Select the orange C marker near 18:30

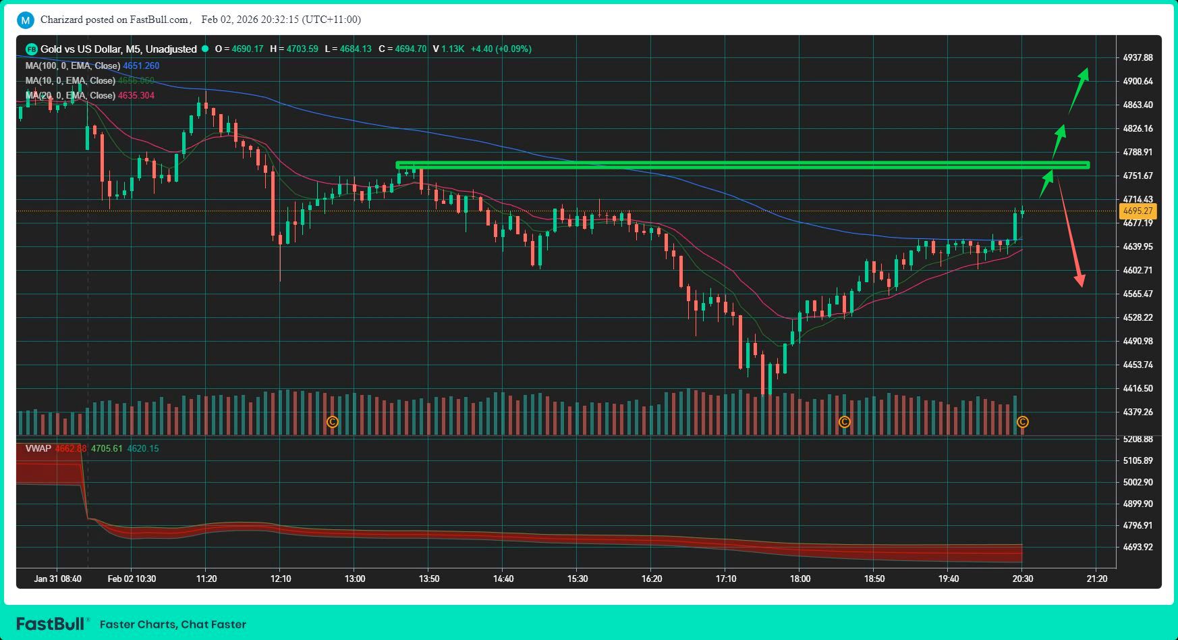(844, 422)
